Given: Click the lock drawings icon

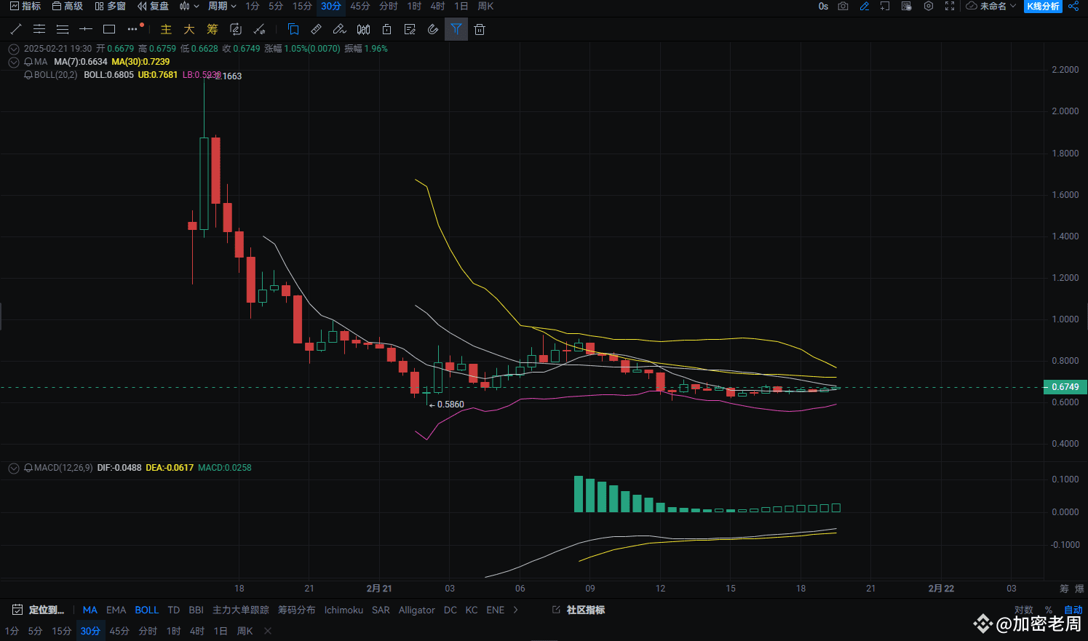Looking at the screenshot, I should [x=386, y=29].
